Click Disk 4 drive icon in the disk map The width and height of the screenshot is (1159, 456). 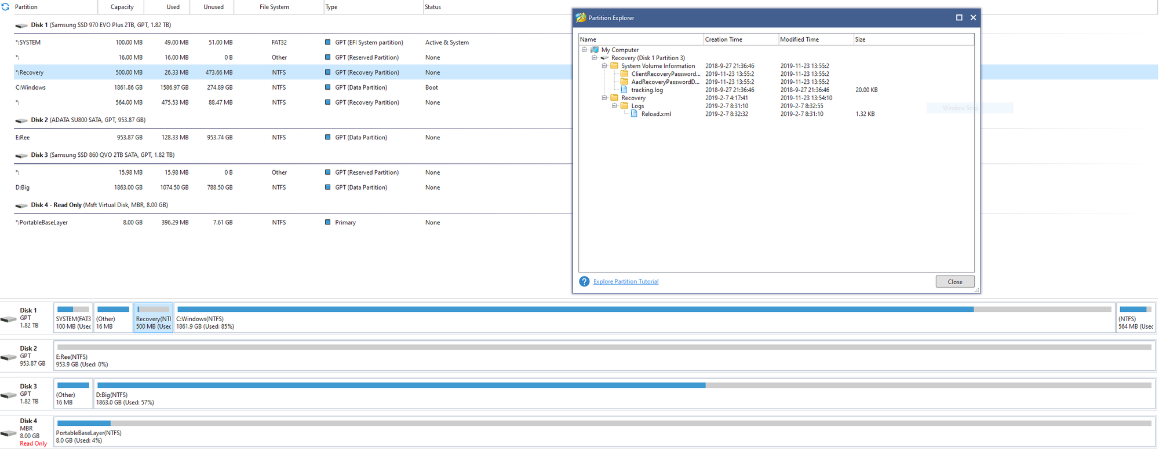click(x=9, y=433)
